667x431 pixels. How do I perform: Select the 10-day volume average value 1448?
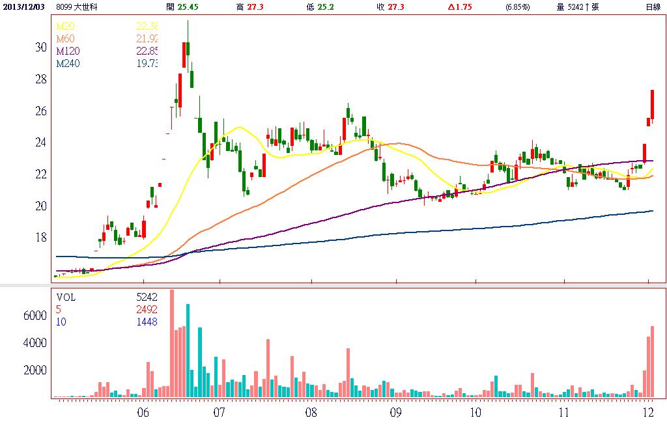147,322
